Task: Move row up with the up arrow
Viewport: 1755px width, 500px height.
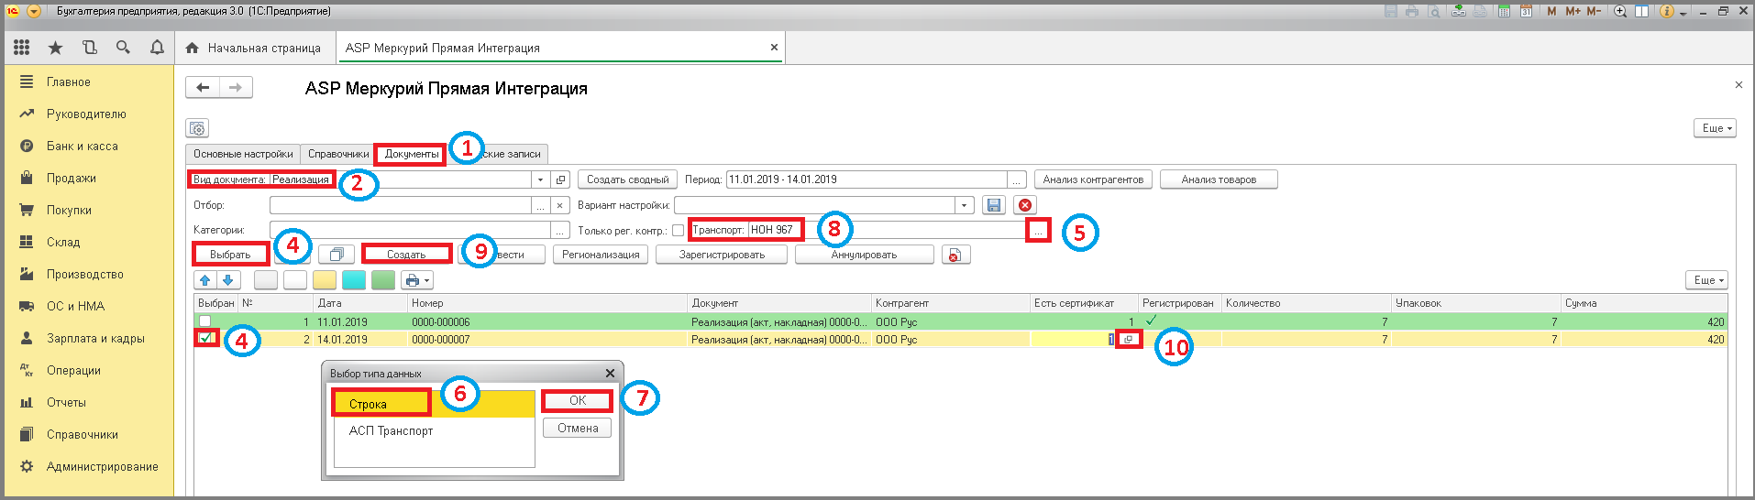Action: pyautogui.click(x=205, y=280)
